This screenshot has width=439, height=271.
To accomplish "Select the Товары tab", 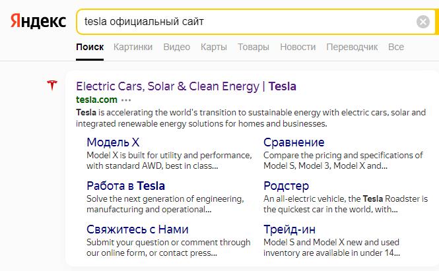I will tap(253, 47).
